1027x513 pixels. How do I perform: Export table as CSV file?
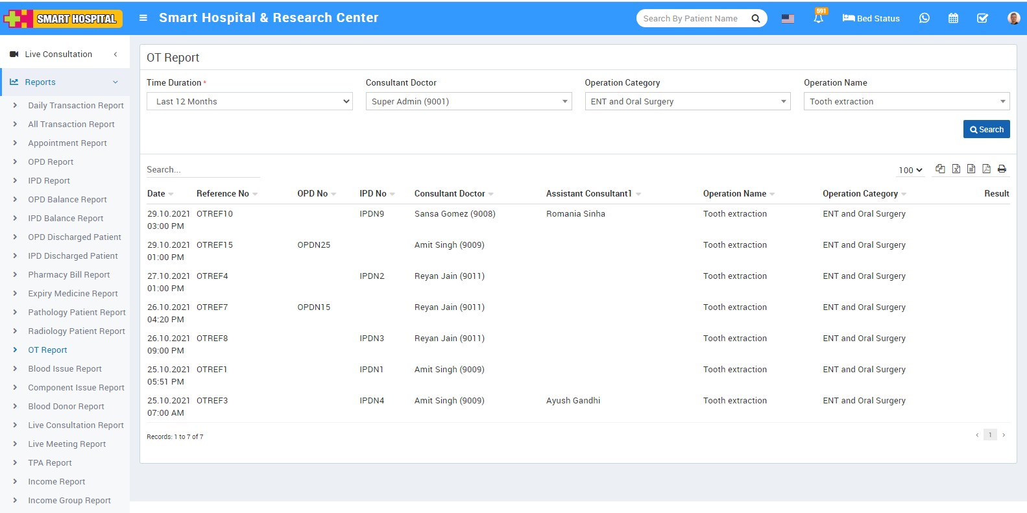click(x=971, y=169)
